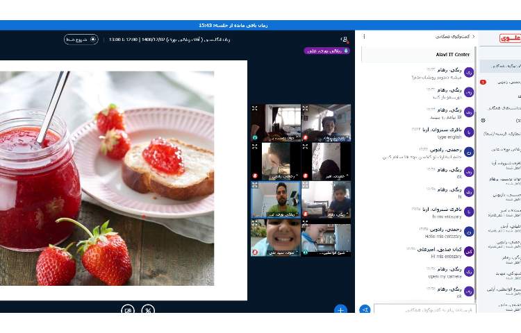Screen dimensions: 521x333
Task: Open the user entry with red notification badge
Action: point(500,82)
